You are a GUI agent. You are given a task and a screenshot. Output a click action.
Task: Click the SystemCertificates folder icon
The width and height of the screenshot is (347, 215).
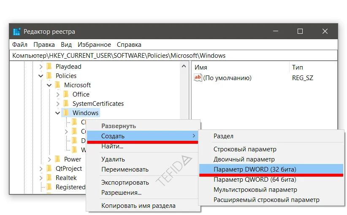(66, 103)
